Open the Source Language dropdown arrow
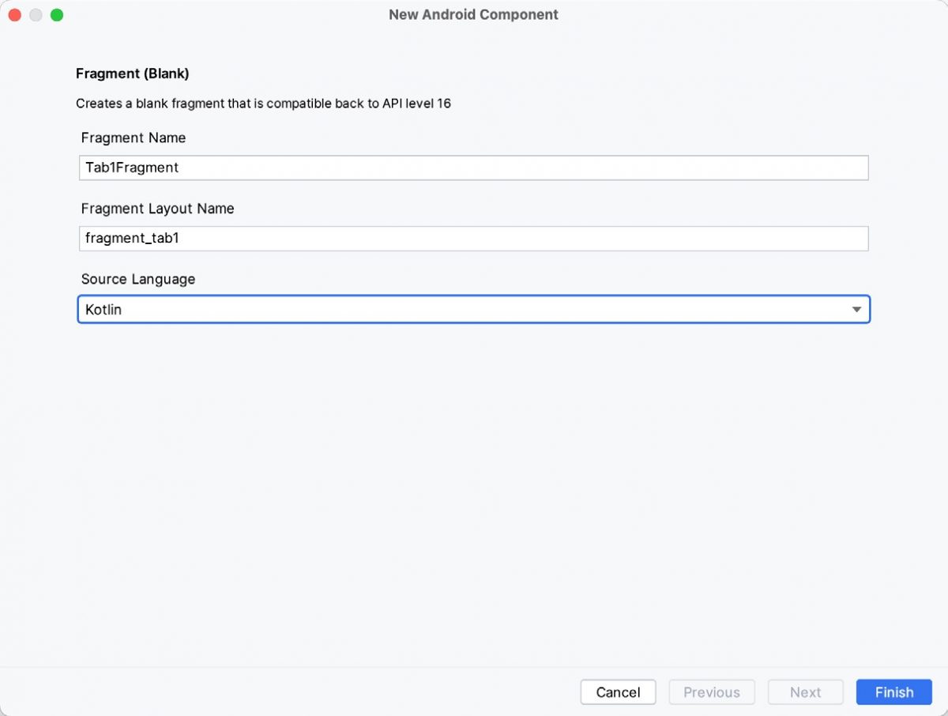This screenshot has width=948, height=716. 856,309
